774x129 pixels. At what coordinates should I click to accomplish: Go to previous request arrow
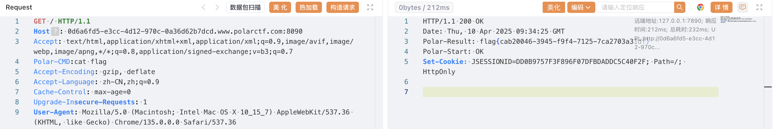[203, 7]
